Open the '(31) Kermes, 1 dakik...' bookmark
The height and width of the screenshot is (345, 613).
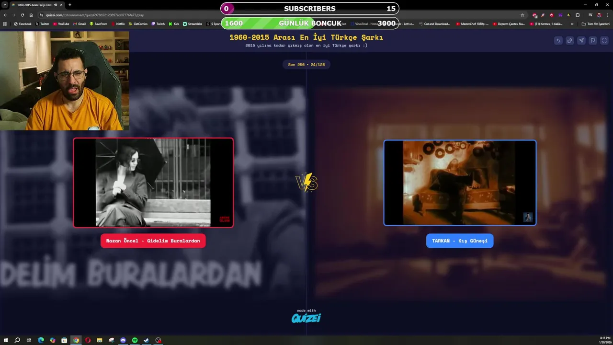coord(546,23)
